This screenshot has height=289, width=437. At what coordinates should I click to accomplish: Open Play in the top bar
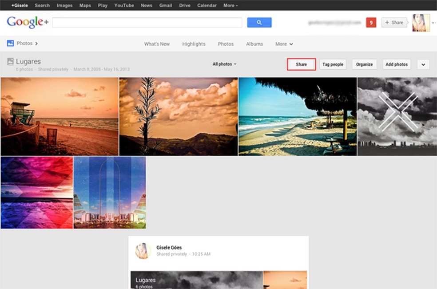(103, 5)
